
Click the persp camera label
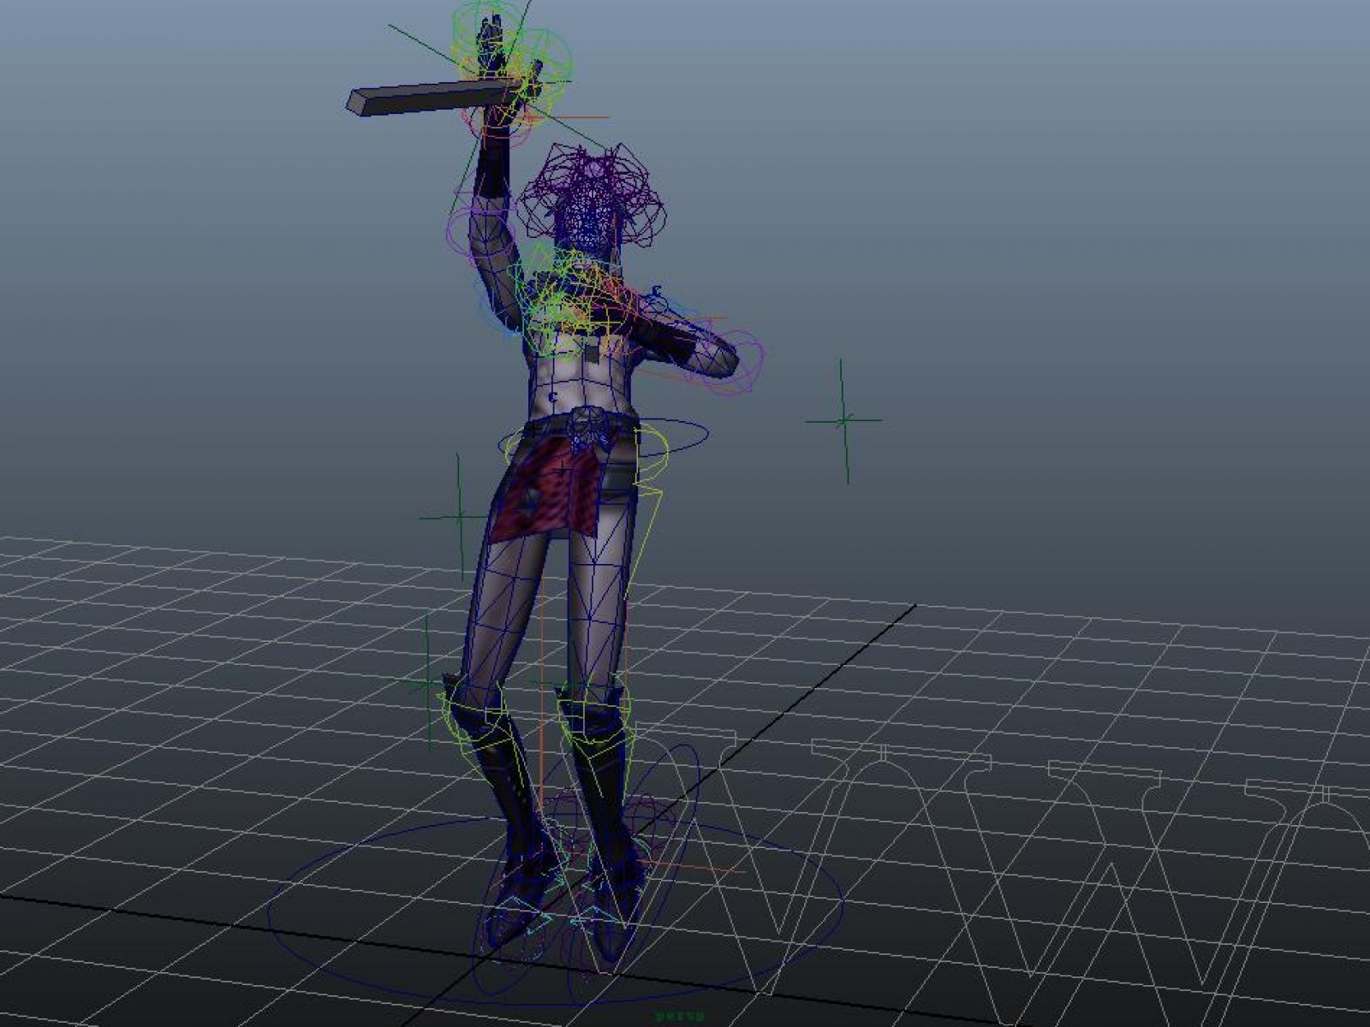(680, 1017)
